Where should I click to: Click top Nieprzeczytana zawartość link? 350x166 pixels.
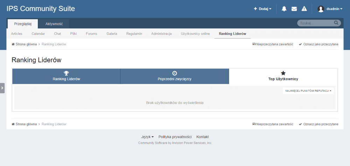[x=273, y=44]
